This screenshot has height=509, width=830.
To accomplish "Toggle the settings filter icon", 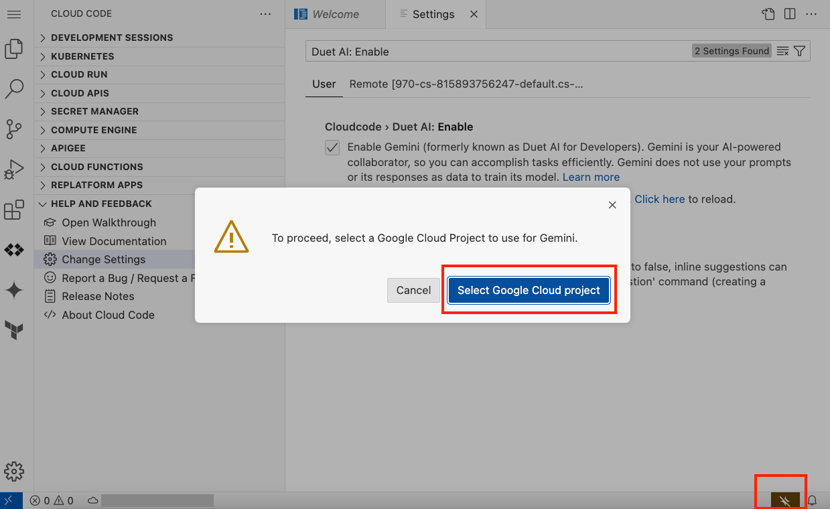I will pos(798,50).
